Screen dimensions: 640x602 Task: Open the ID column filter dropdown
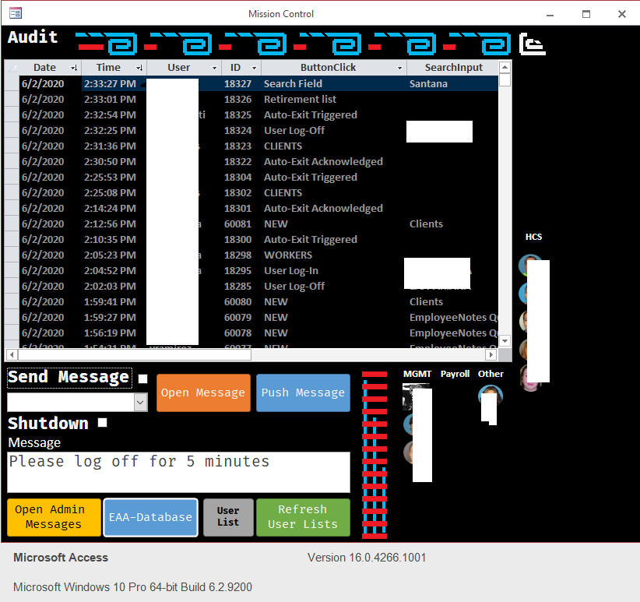click(x=254, y=68)
